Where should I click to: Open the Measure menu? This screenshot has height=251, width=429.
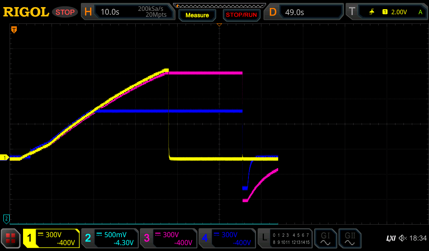click(197, 15)
